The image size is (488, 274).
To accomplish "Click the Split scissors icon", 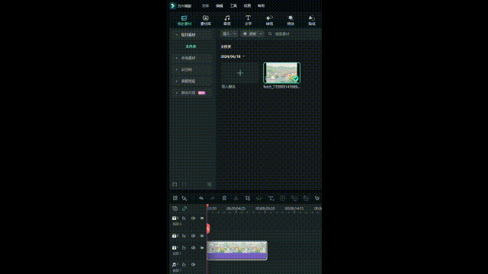I will (236, 198).
